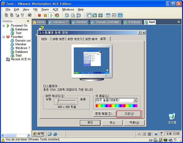183x143 pixels.
Task: Click the A input mode language bar button
Action: point(139,134)
